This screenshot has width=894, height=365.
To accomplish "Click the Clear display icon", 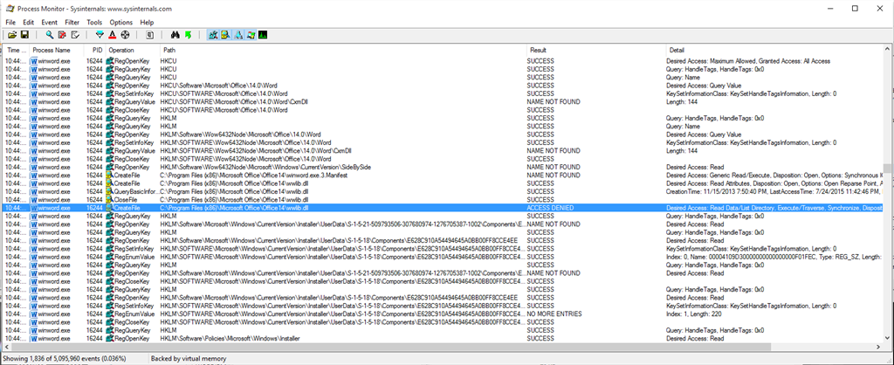I will coord(75,35).
